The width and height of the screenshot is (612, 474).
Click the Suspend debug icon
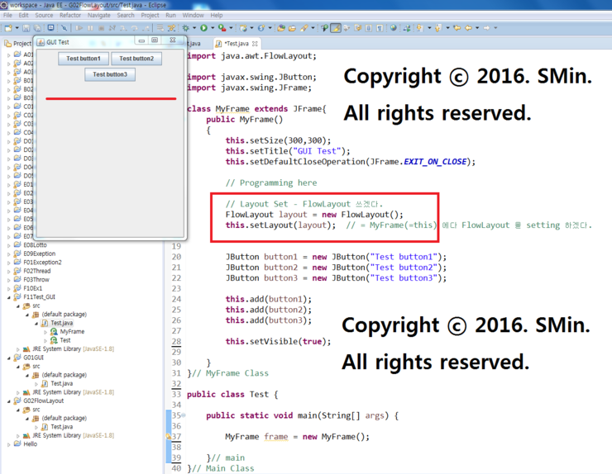[90, 28]
